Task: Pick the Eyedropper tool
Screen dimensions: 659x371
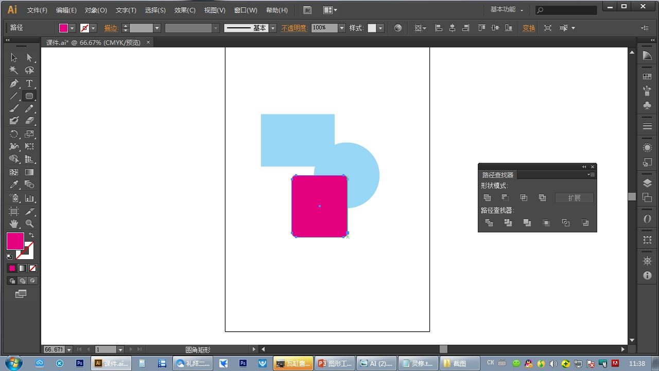Action: (14, 185)
